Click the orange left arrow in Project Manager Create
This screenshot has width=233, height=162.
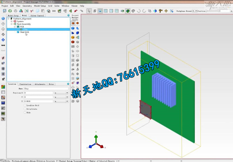[x=73, y=23]
